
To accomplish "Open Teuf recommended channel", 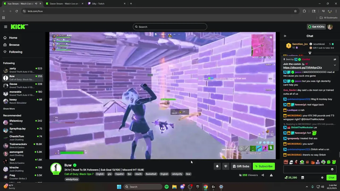I will point(23,161).
